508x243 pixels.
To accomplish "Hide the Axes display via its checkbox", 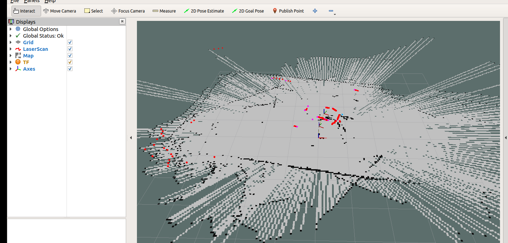I will click(70, 69).
